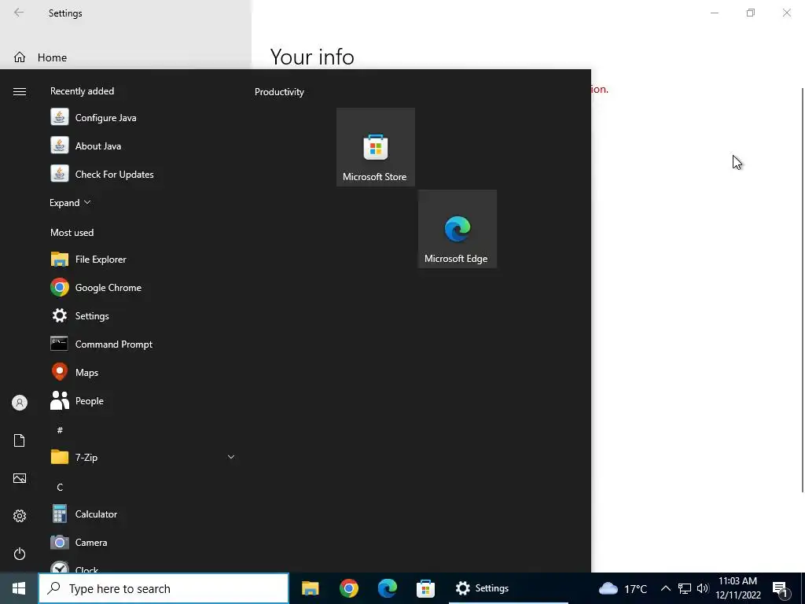Click the Settings window vertical scrollbar

(803, 290)
